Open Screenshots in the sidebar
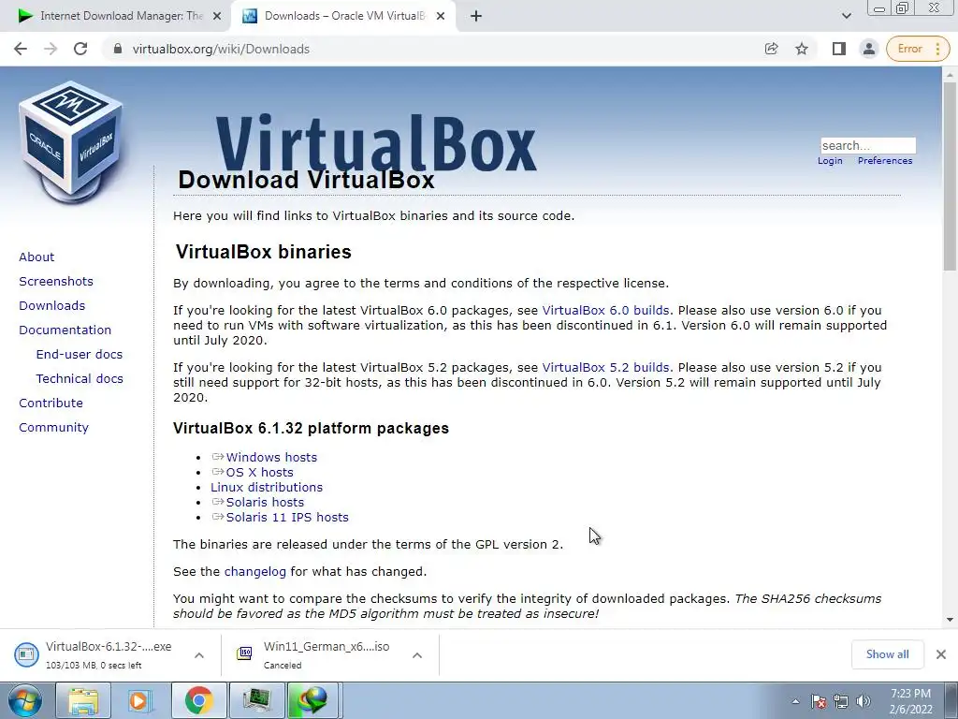The image size is (958, 719). (x=56, y=281)
